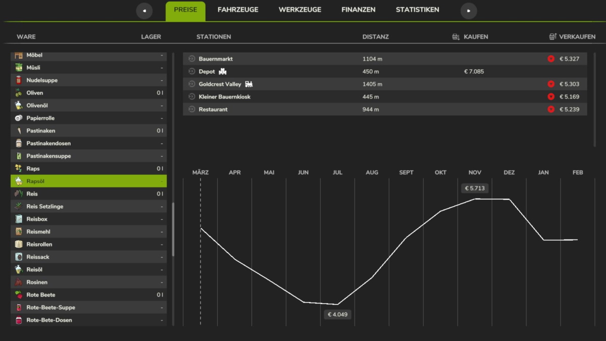Click the Goldcrest Valley station name

[220, 84]
